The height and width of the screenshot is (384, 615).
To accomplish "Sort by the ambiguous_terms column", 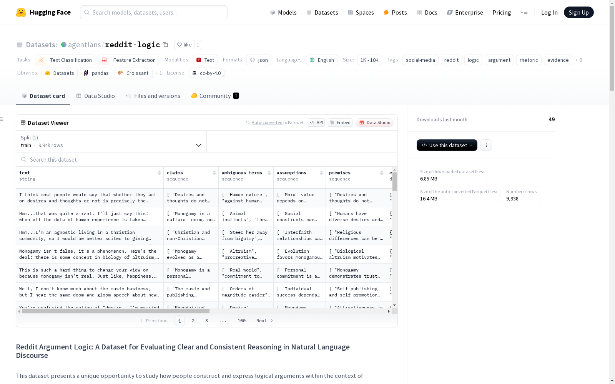I will tap(269, 173).
